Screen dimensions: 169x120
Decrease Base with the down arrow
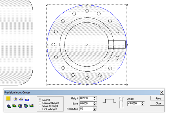95,105
